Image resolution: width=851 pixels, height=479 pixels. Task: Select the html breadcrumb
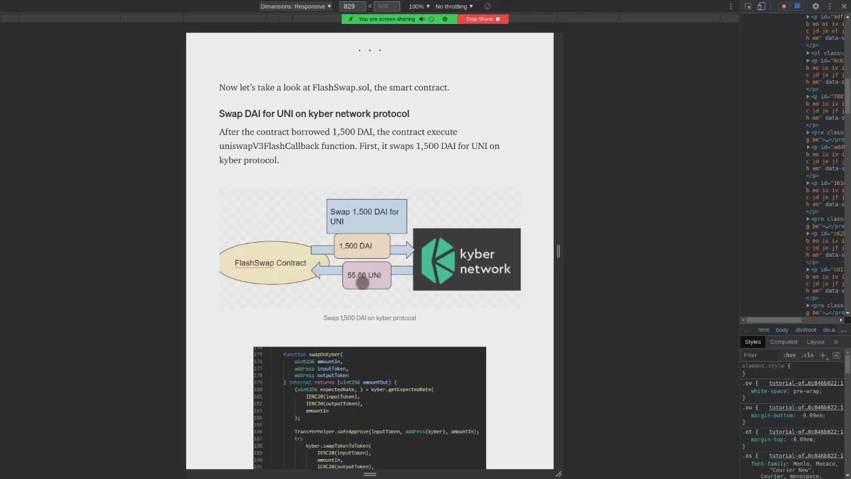tap(763, 329)
